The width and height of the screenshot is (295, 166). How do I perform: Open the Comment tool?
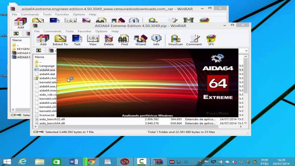(194, 40)
